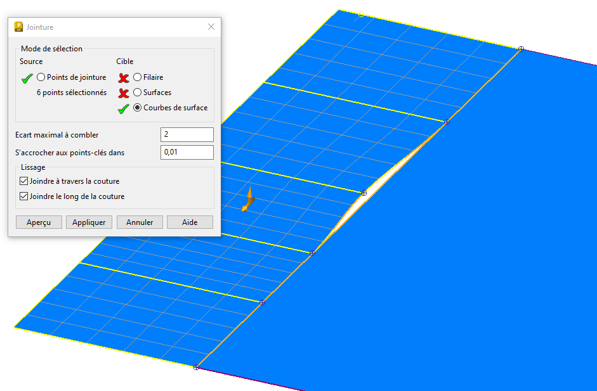Click the red cross next to Surfaces
597x391 pixels.
pos(124,93)
